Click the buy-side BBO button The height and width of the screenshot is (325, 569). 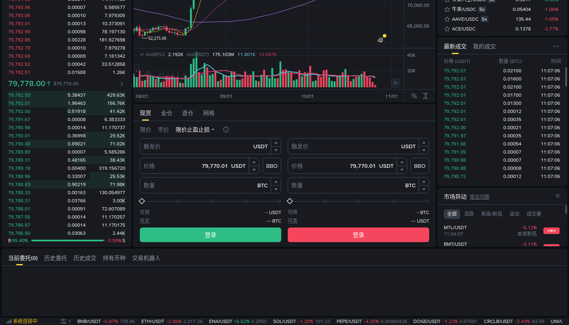[x=272, y=166]
